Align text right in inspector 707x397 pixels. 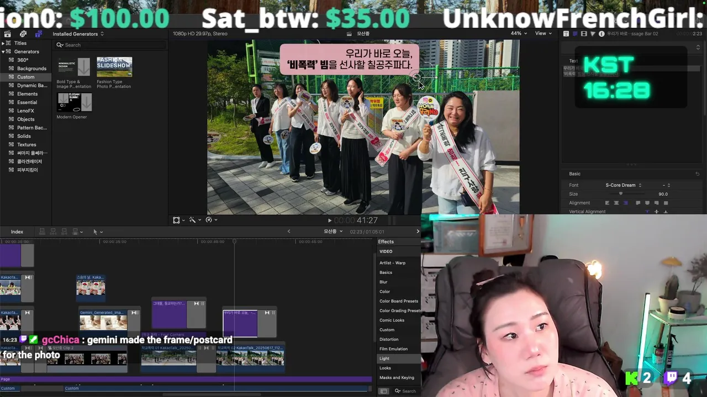pos(625,203)
